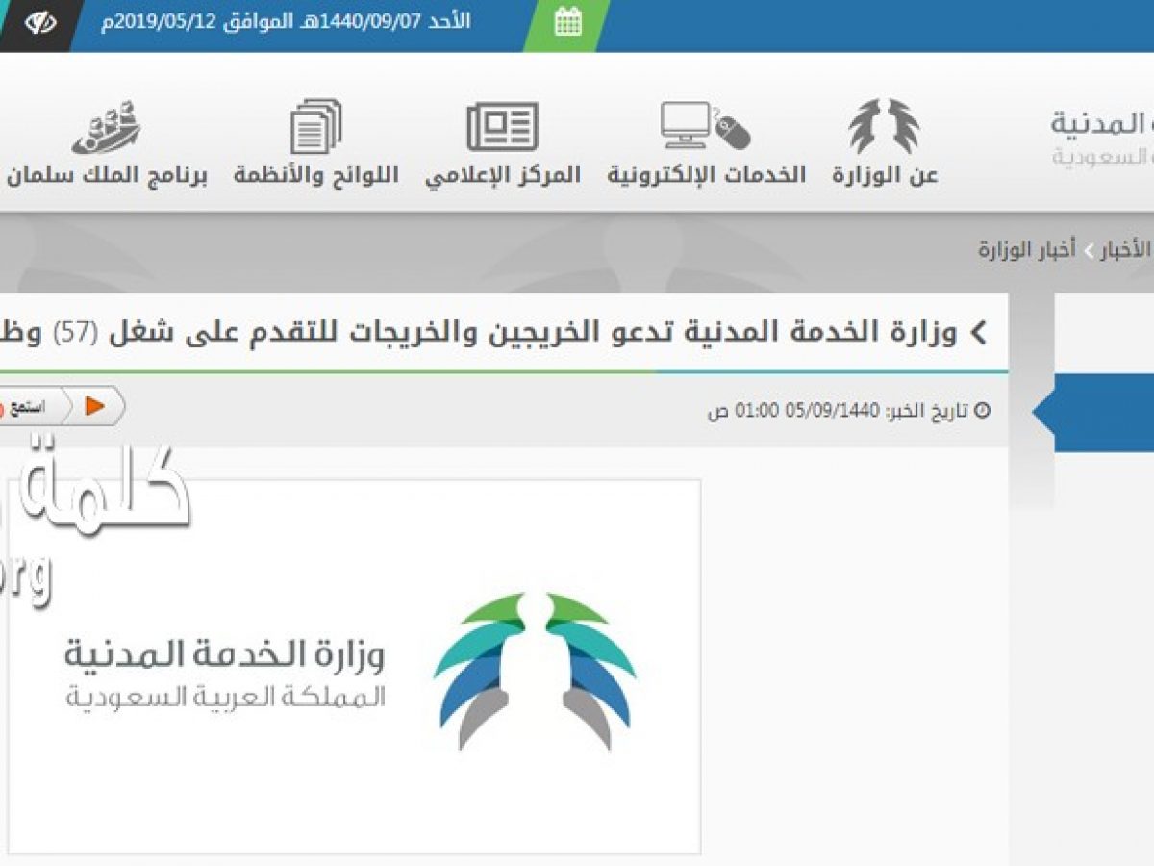This screenshot has height=866, width=1154.
Task: Go to الأخبار breadcrumb link
Action: coord(1125,250)
